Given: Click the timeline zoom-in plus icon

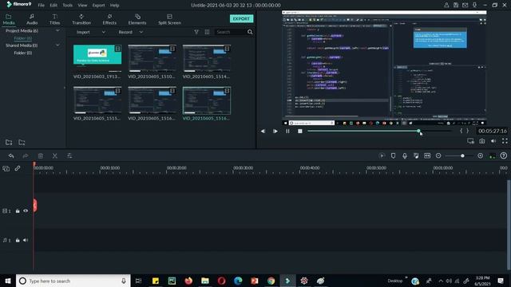Looking at the screenshot, I should click(x=481, y=156).
